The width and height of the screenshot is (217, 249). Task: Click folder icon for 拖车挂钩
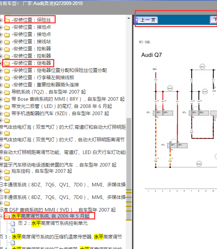tap(7, 172)
